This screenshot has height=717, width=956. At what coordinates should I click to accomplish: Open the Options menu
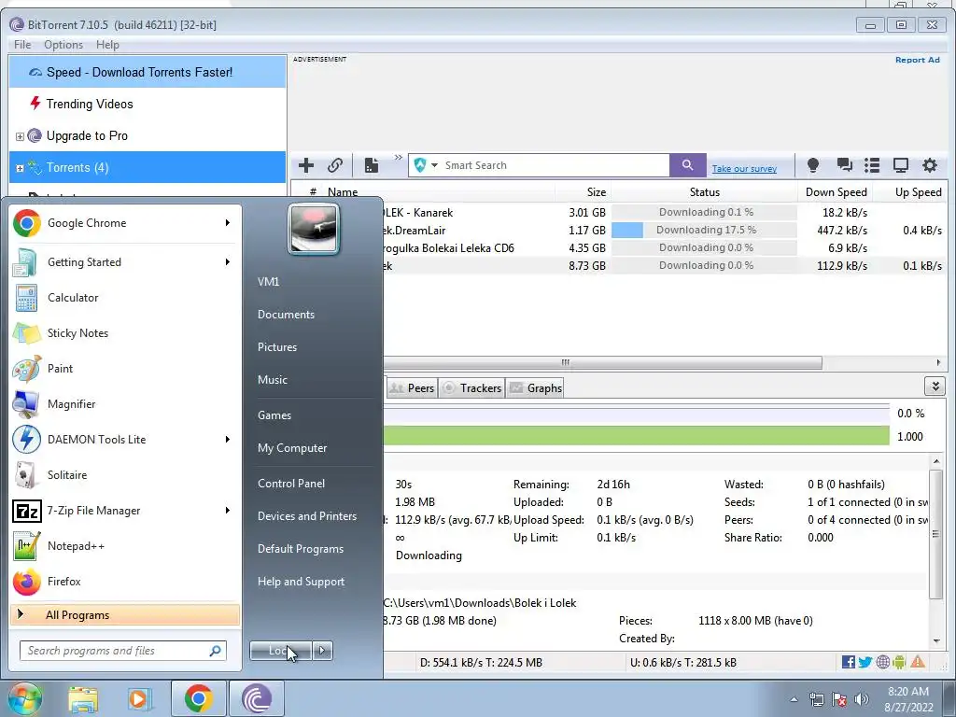tap(63, 45)
